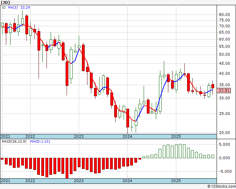Click the longest red MACD bar in late 2022
The height and width of the screenshot is (189, 236).
(67, 168)
